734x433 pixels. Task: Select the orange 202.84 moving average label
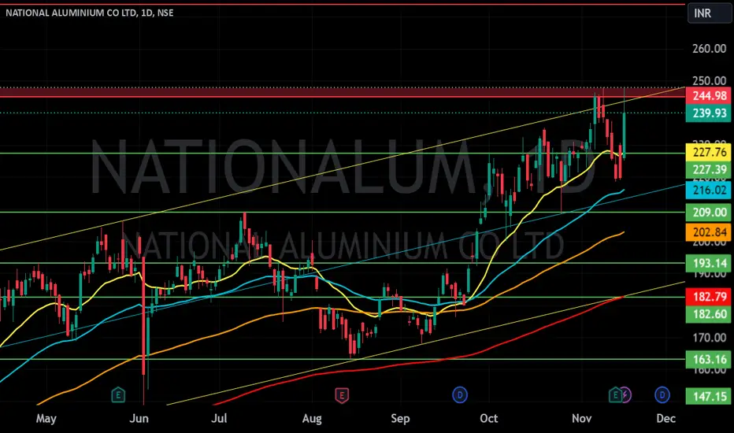point(709,231)
